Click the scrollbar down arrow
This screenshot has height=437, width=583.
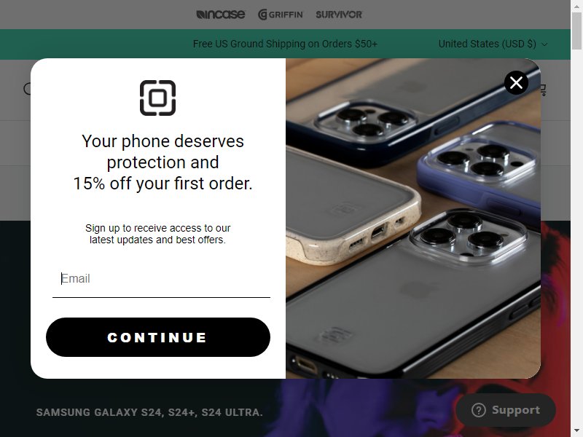pyautogui.click(x=576, y=432)
